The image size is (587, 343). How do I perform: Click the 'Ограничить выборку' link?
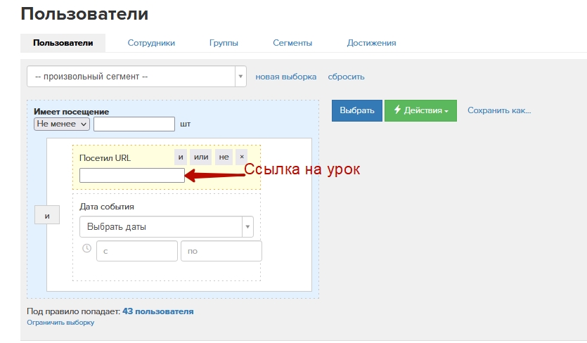coord(60,323)
